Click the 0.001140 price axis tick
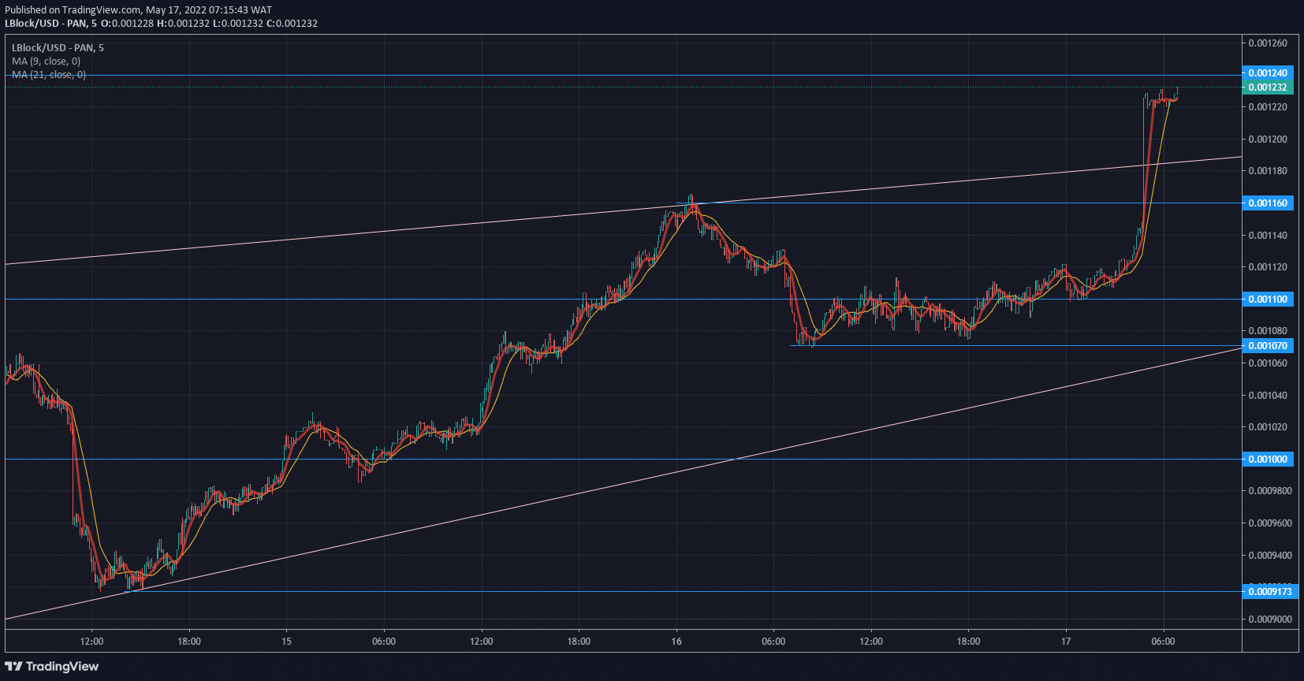This screenshot has height=681, width=1304. pos(1268,236)
